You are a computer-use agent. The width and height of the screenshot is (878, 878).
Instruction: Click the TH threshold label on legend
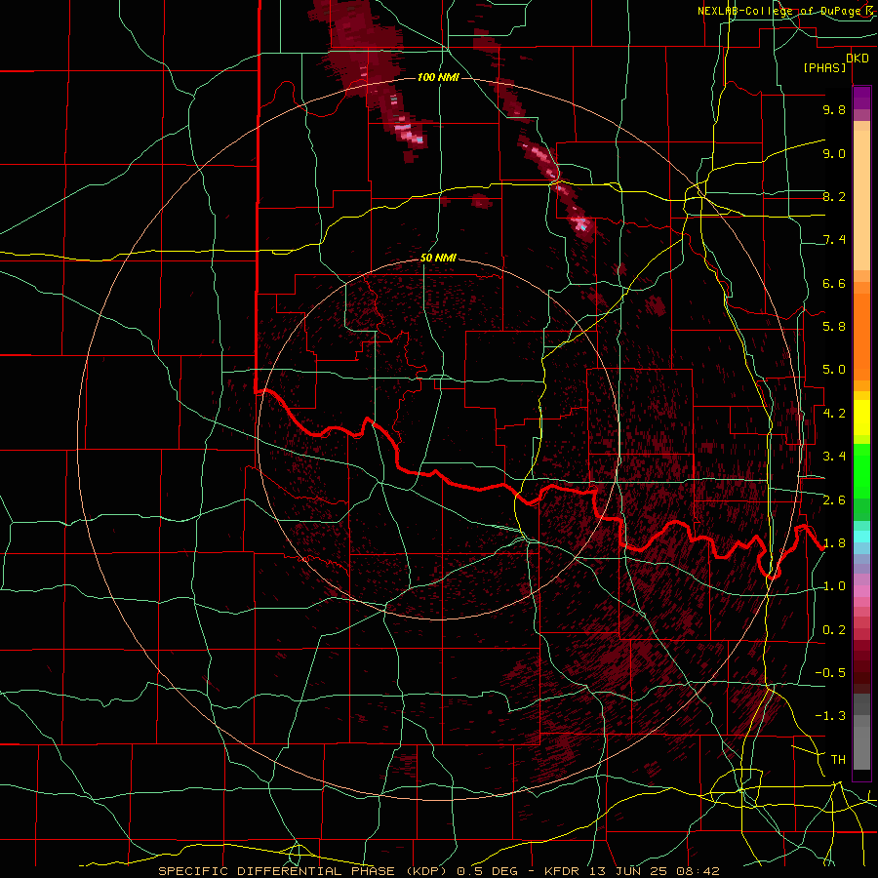[x=838, y=760]
